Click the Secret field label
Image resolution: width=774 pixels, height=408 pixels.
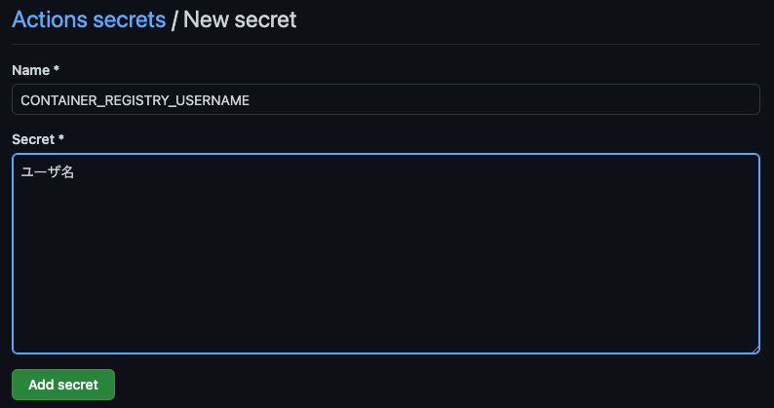pyautogui.click(x=33, y=139)
